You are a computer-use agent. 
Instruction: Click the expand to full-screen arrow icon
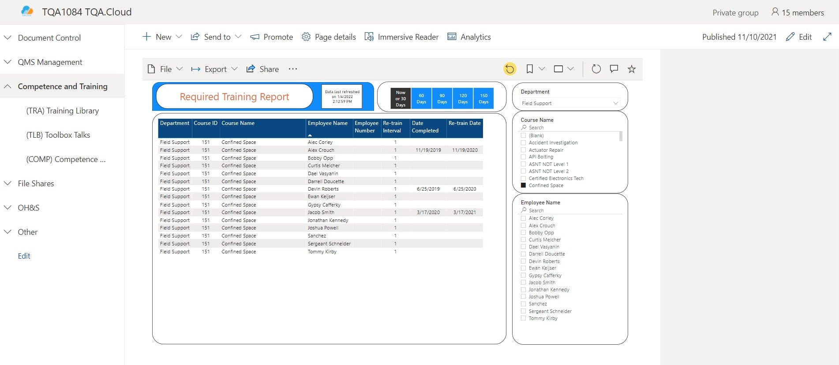pyautogui.click(x=827, y=37)
